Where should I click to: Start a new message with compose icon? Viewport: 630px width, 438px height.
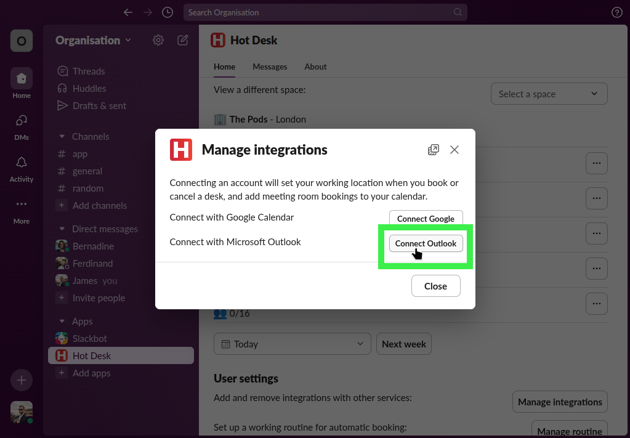(183, 40)
